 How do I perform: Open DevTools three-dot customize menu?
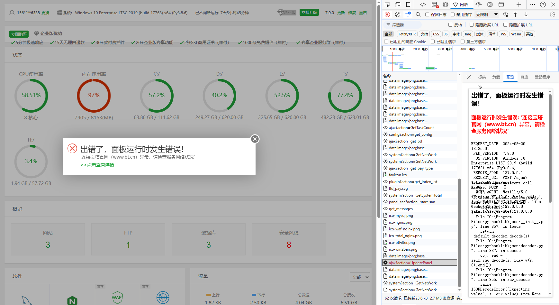(533, 5)
